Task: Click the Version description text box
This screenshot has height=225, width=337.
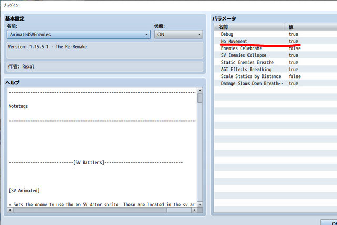Action: tap(105, 50)
